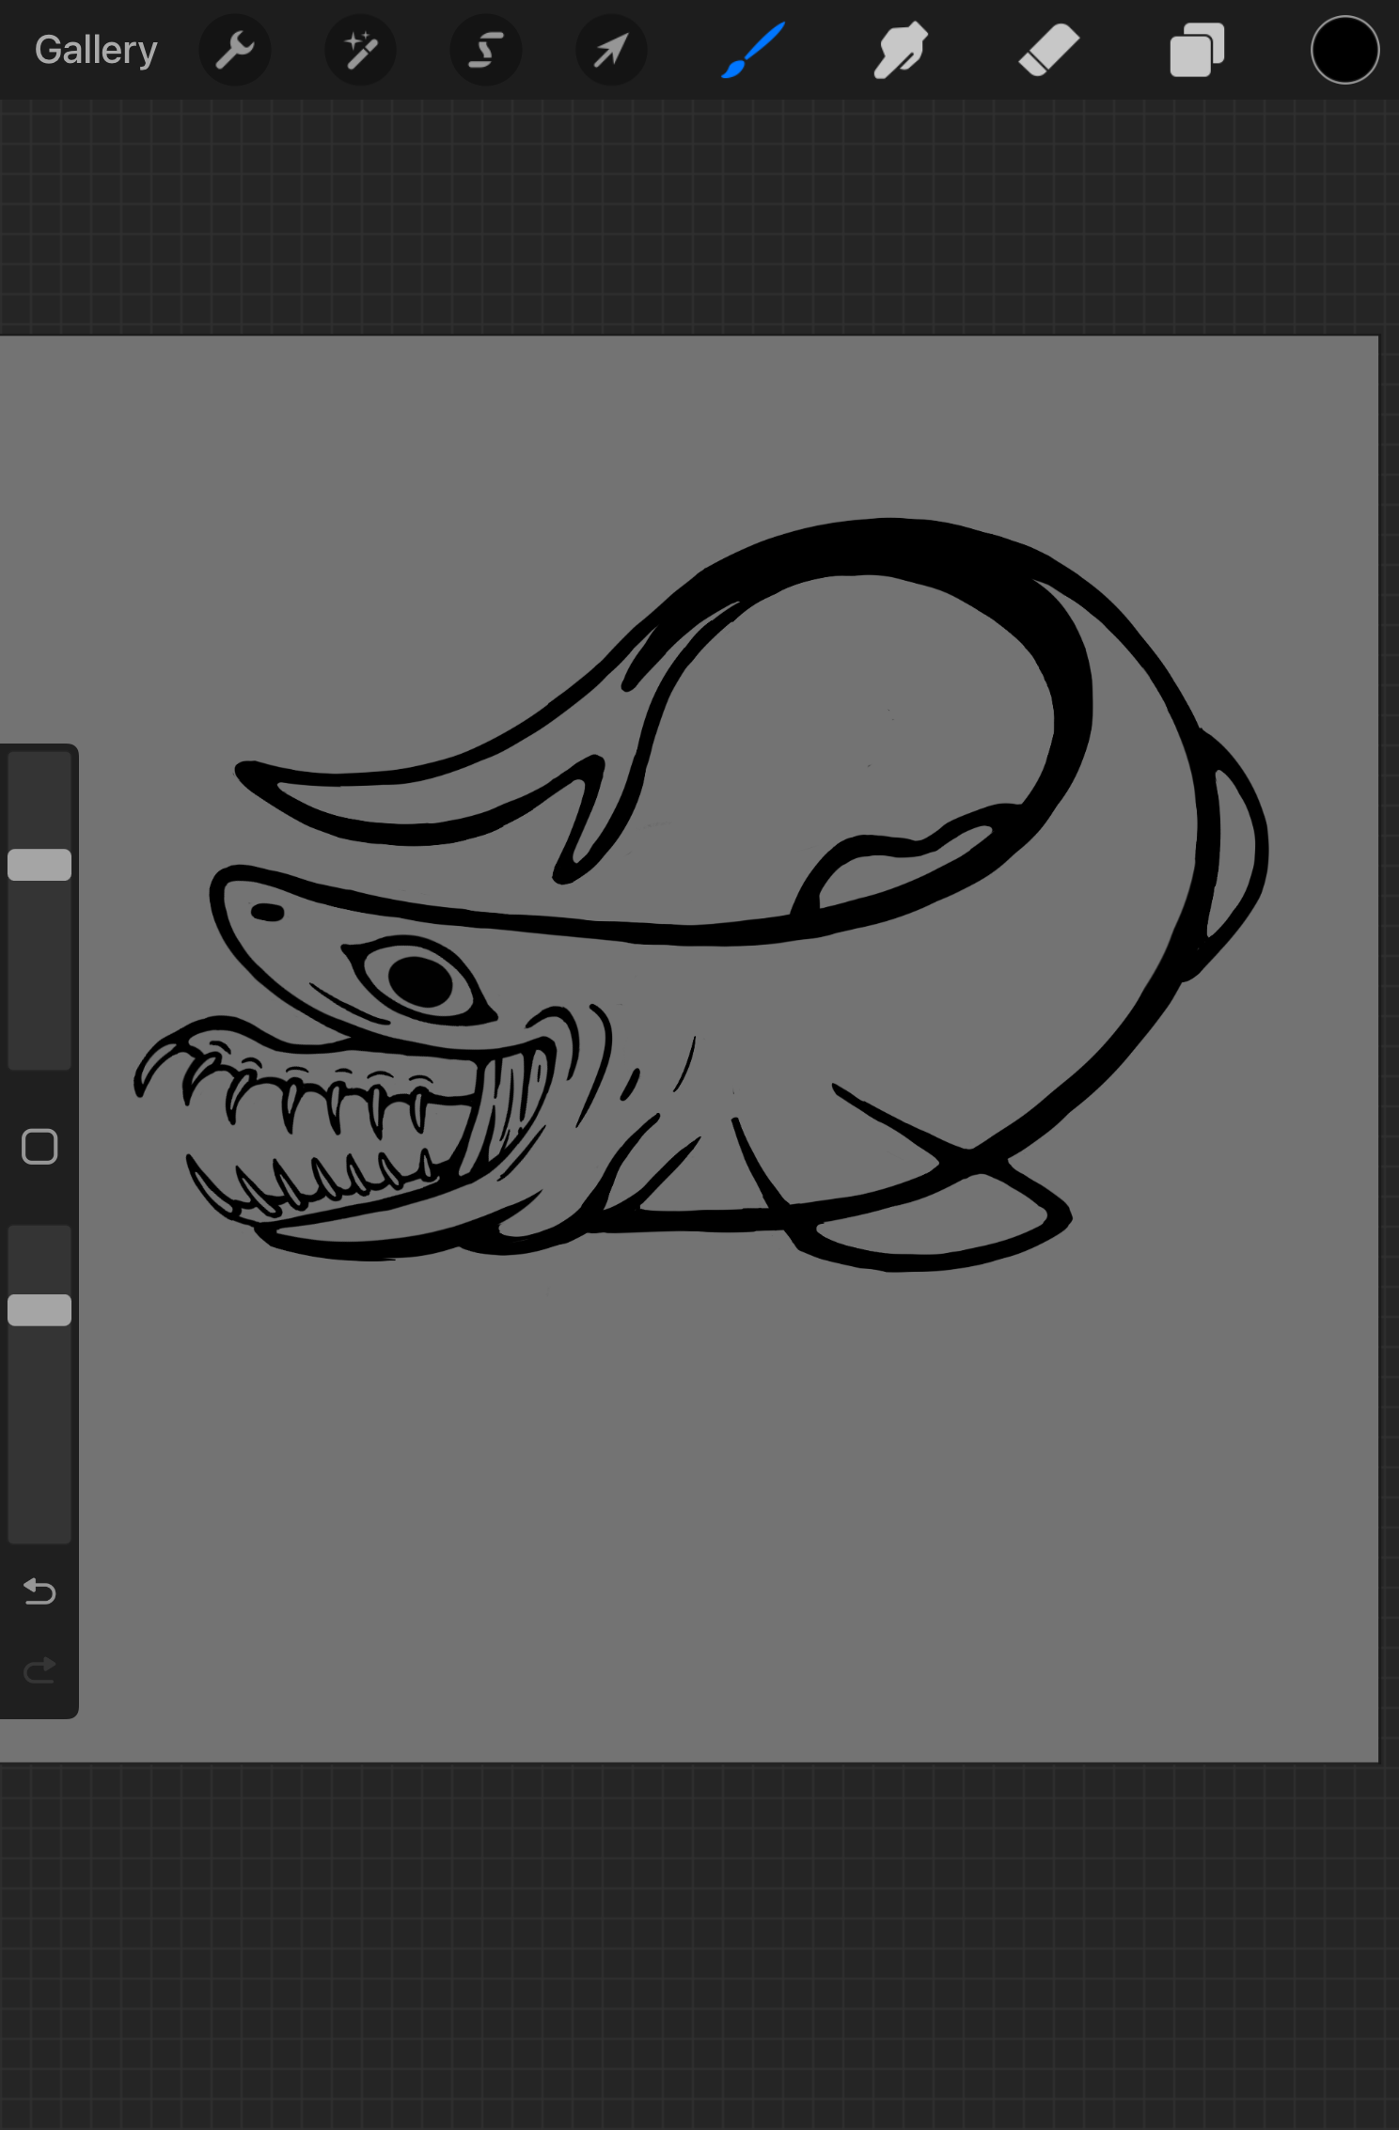Open the Adjustments magic wand menu
This screenshot has height=2130, width=1399.
[x=360, y=50]
